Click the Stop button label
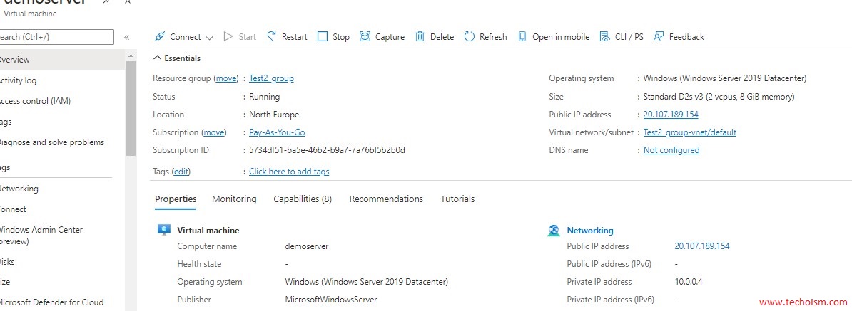852x311 pixels. click(341, 37)
